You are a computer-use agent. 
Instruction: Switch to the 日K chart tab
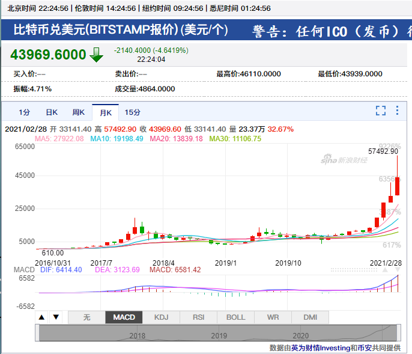tap(52, 112)
